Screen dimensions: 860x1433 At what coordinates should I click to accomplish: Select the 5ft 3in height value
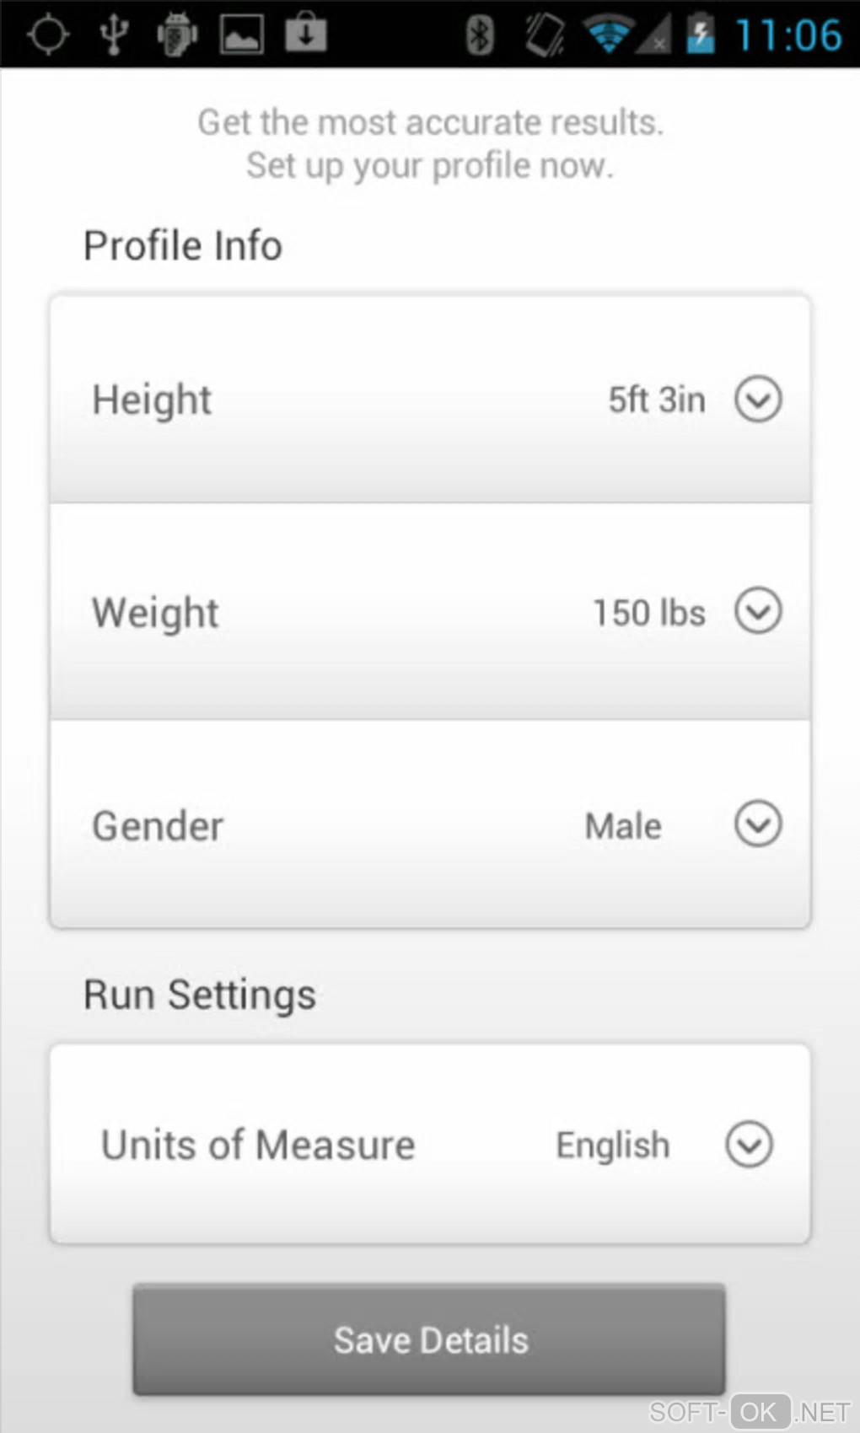click(x=657, y=400)
